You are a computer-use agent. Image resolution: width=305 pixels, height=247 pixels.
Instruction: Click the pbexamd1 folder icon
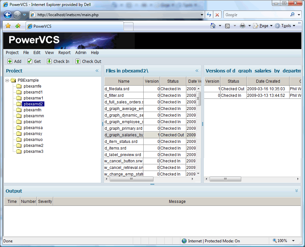coord(19,92)
